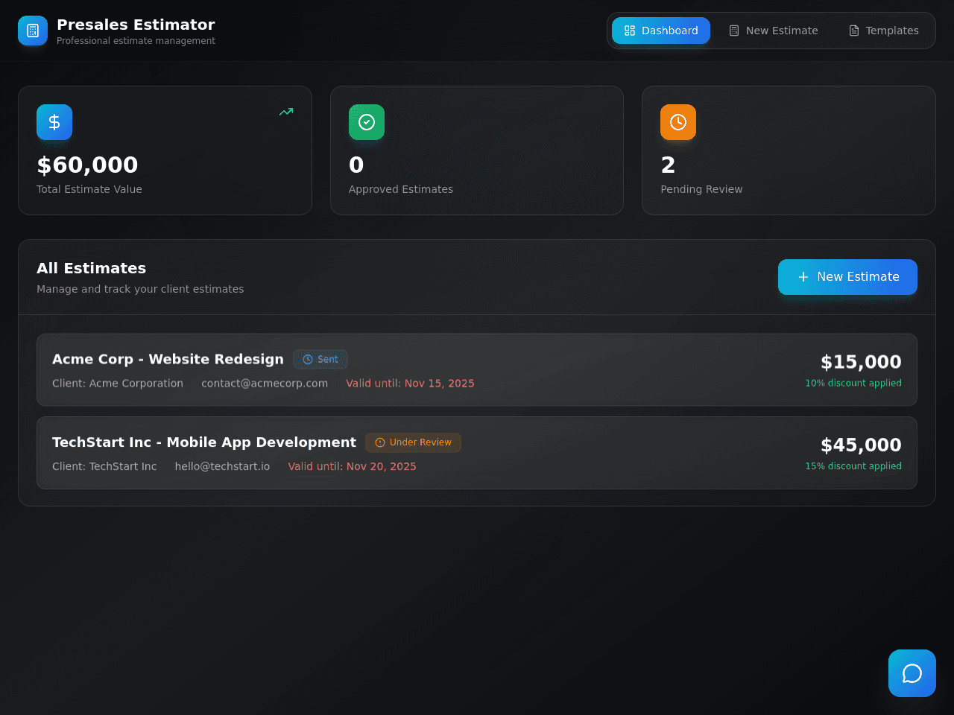
Task: Click the Presales Estimator calculator logo icon
Action: pyautogui.click(x=33, y=31)
